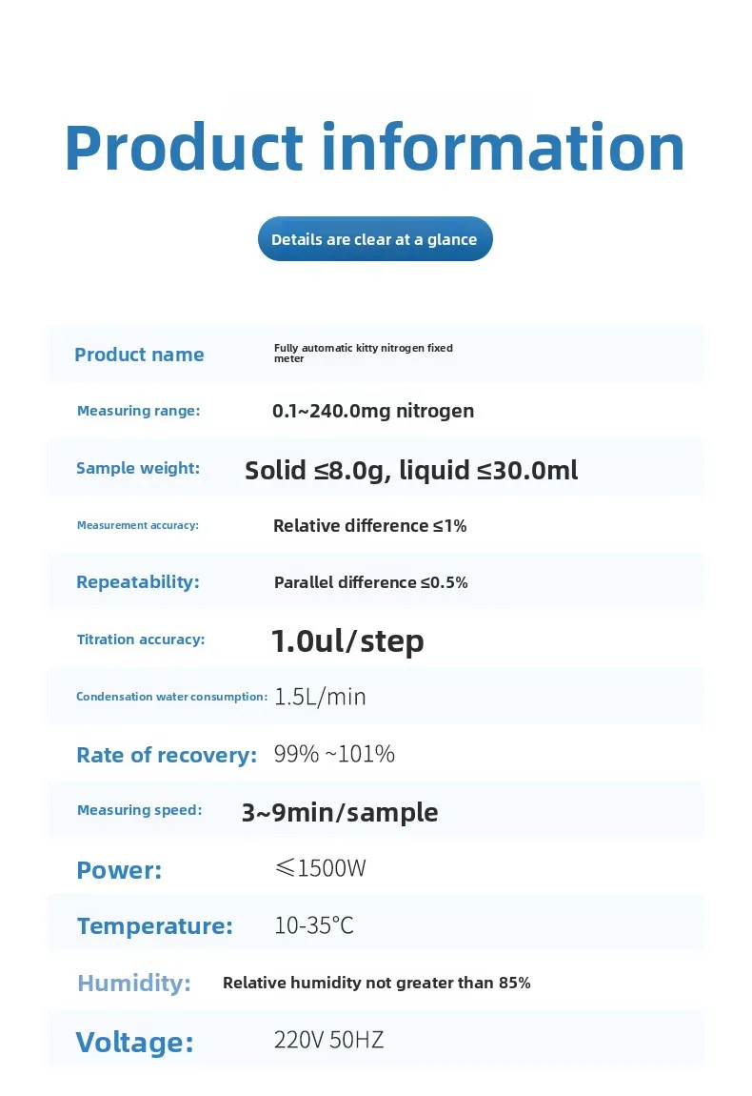Click the 'Condensation water consumption:' label

(x=171, y=697)
